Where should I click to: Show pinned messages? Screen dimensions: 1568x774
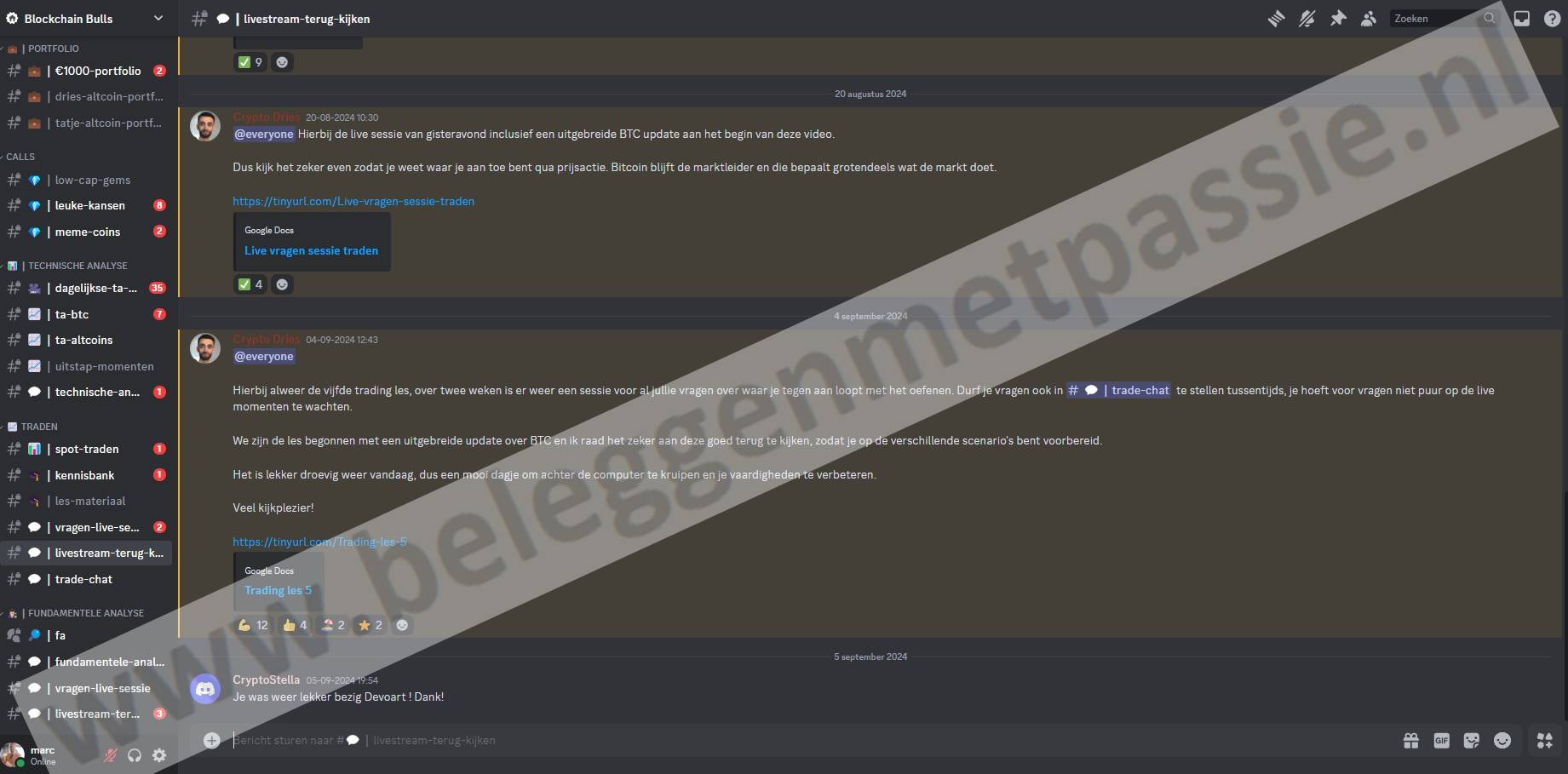[1338, 19]
